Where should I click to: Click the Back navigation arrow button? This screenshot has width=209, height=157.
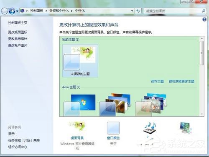pyautogui.click(x=5, y=11)
